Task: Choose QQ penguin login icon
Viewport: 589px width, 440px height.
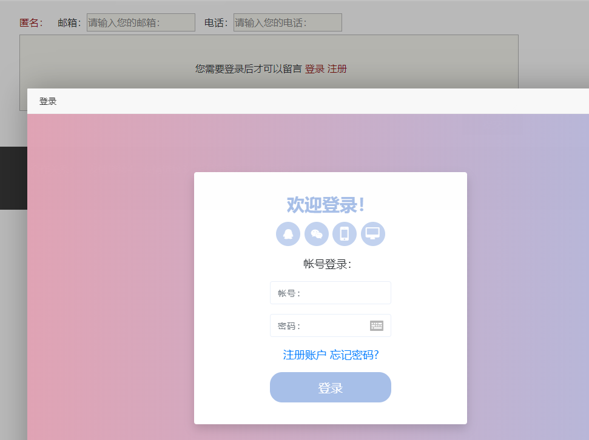Action: click(x=288, y=234)
